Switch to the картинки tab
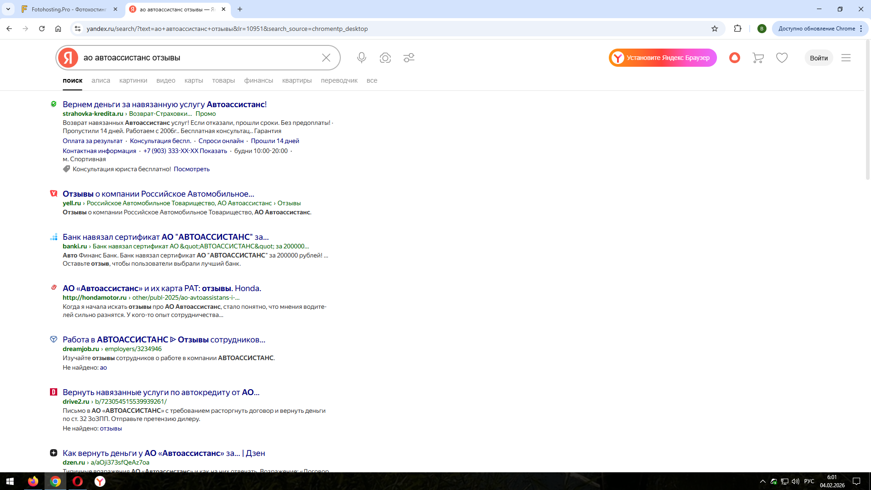Screen dimensions: 871x490 point(133,80)
